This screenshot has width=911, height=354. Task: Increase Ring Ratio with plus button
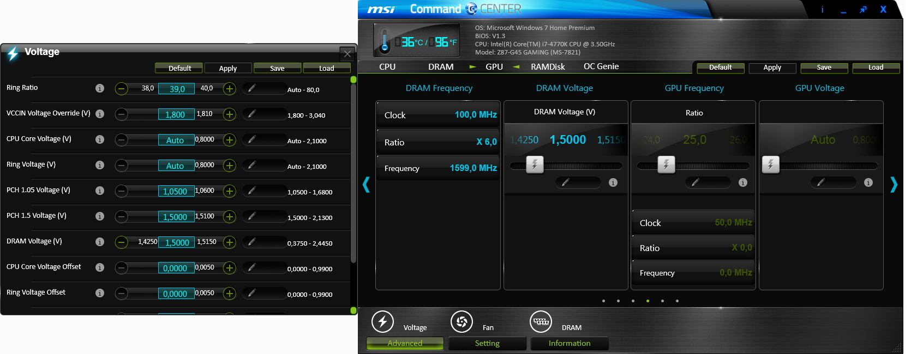[x=230, y=89]
